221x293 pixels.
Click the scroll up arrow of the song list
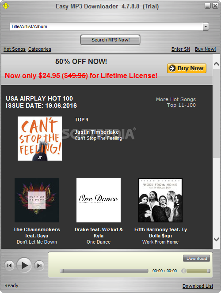(x=216, y=64)
